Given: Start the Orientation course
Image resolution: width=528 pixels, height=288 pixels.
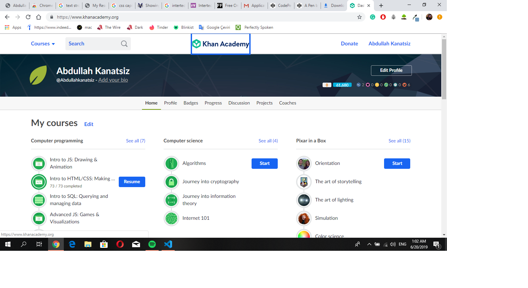Looking at the screenshot, I should [x=397, y=164].
